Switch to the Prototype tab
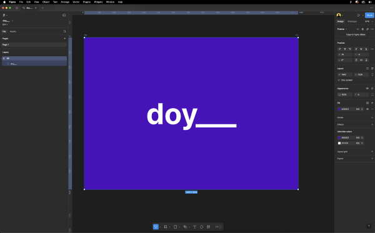Screen dimensions: 375x233 (352, 21)
